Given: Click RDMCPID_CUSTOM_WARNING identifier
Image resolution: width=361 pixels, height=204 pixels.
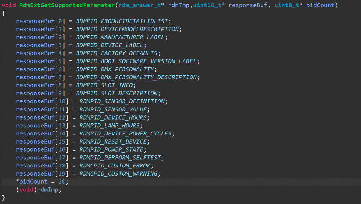Looking at the screenshot, I should [120, 173].
